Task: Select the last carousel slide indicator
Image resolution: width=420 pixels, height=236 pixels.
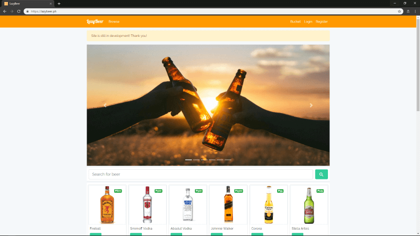Action: (x=228, y=160)
